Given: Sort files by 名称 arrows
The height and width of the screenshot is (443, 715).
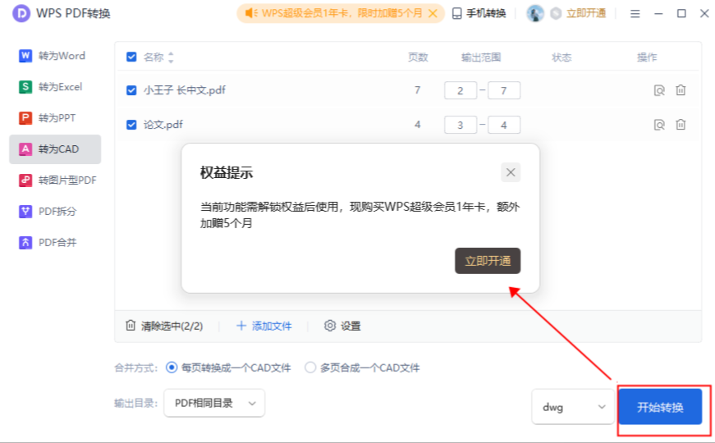Looking at the screenshot, I should pos(171,57).
